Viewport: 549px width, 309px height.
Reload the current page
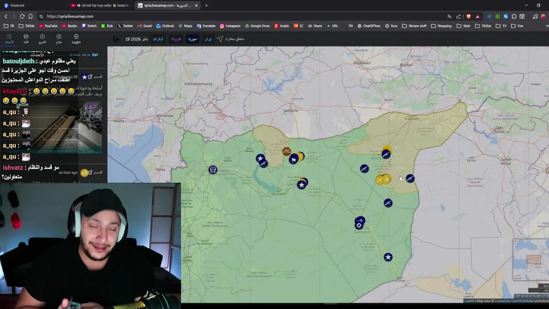click(22, 16)
